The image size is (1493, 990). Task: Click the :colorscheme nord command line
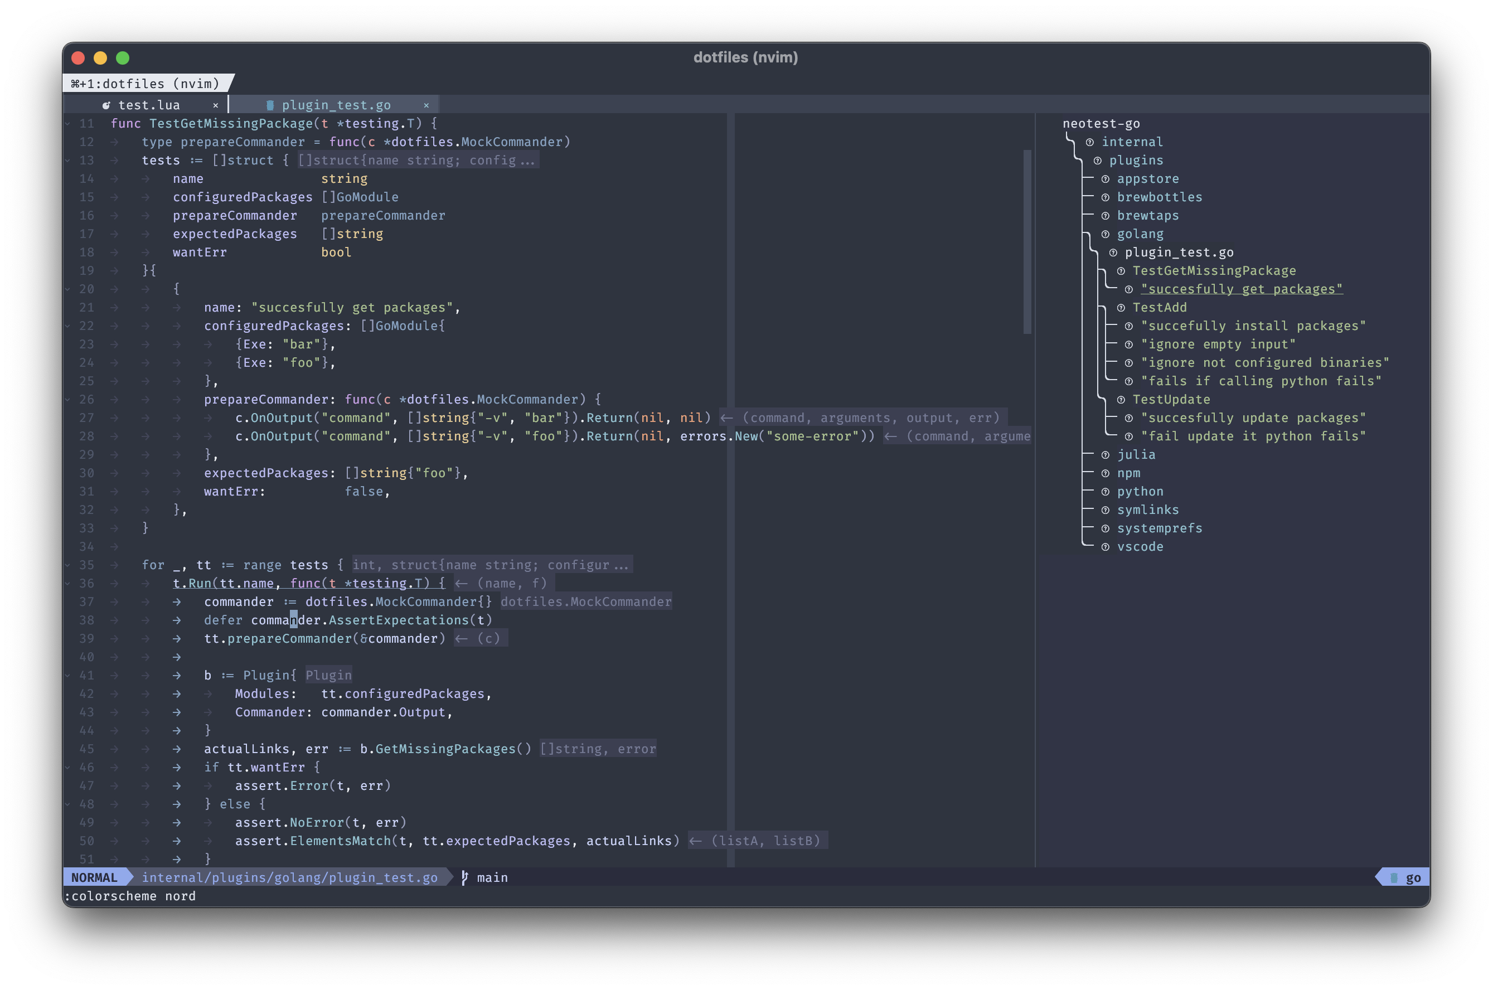[130, 896]
